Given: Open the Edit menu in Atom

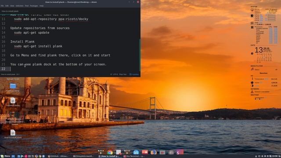Looking at the screenshot, I should click(7, 6).
